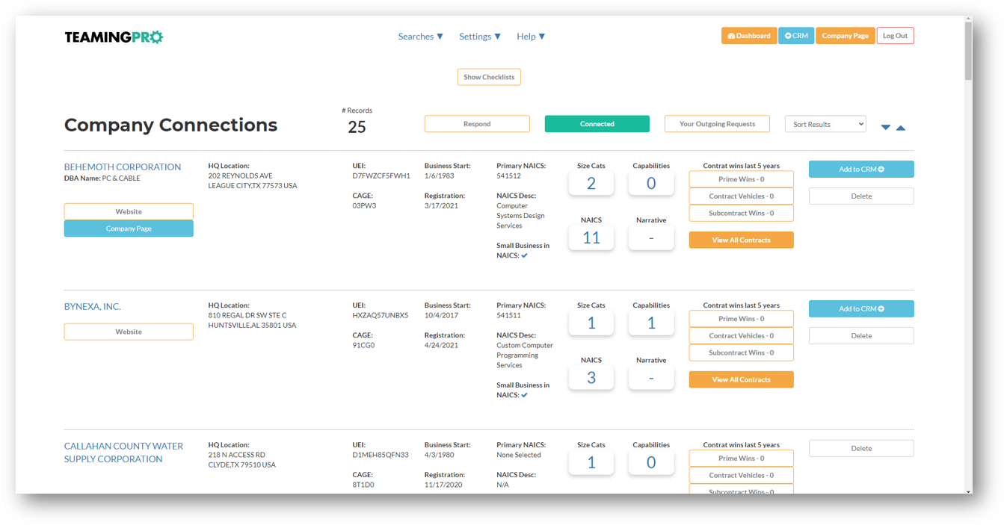Click the records count 25
Screen dimensions: 1004x525
tap(357, 127)
